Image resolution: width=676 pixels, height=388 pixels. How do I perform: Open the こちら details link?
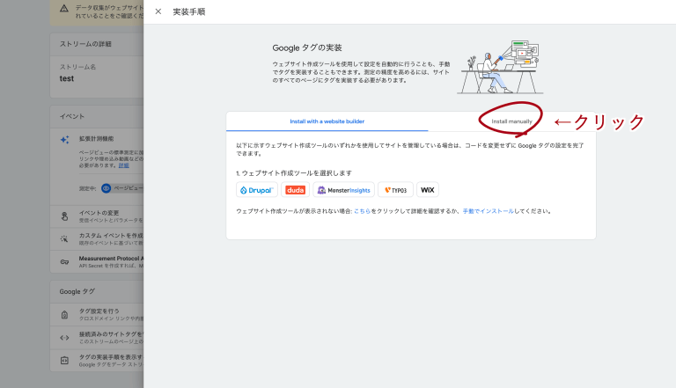[x=362, y=211]
